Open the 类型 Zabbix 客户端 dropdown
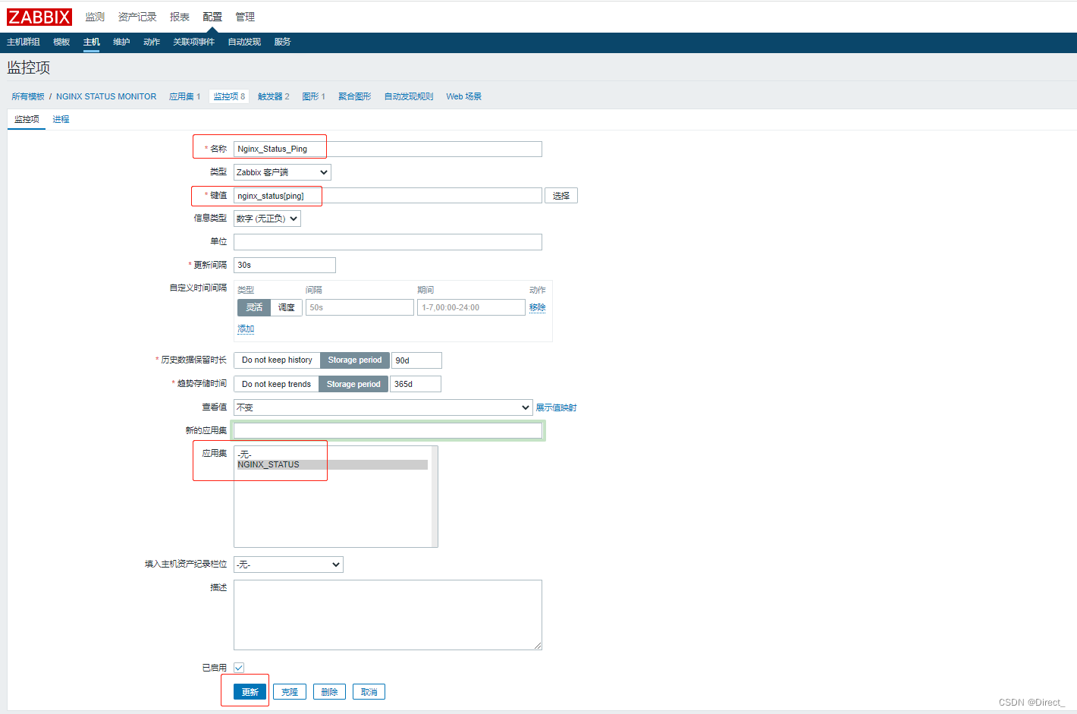 282,172
